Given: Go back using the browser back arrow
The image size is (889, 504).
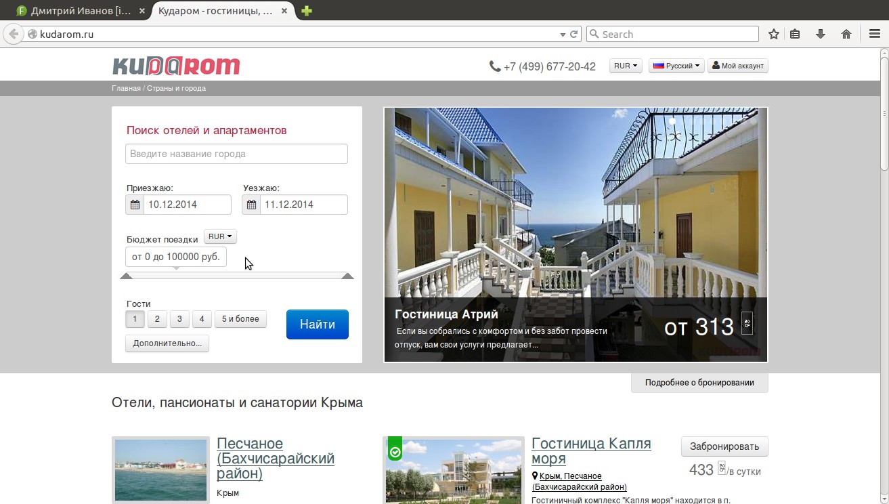Looking at the screenshot, I should 13,34.
